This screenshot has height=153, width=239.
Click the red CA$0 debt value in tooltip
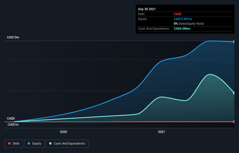click(x=178, y=14)
